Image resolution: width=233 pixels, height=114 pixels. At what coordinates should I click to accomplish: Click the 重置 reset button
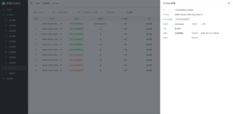pyautogui.click(x=129, y=12)
